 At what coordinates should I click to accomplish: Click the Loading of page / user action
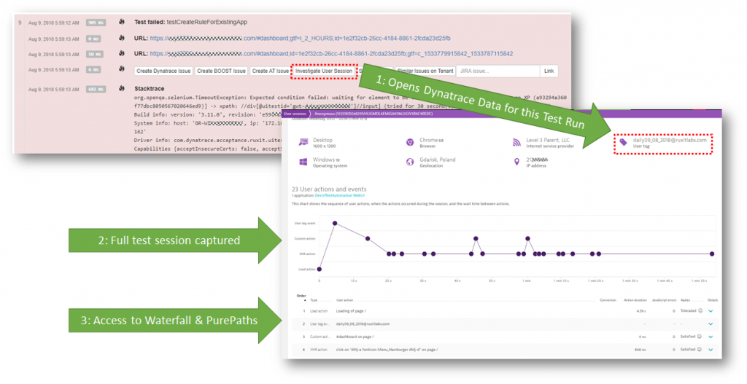point(351,311)
